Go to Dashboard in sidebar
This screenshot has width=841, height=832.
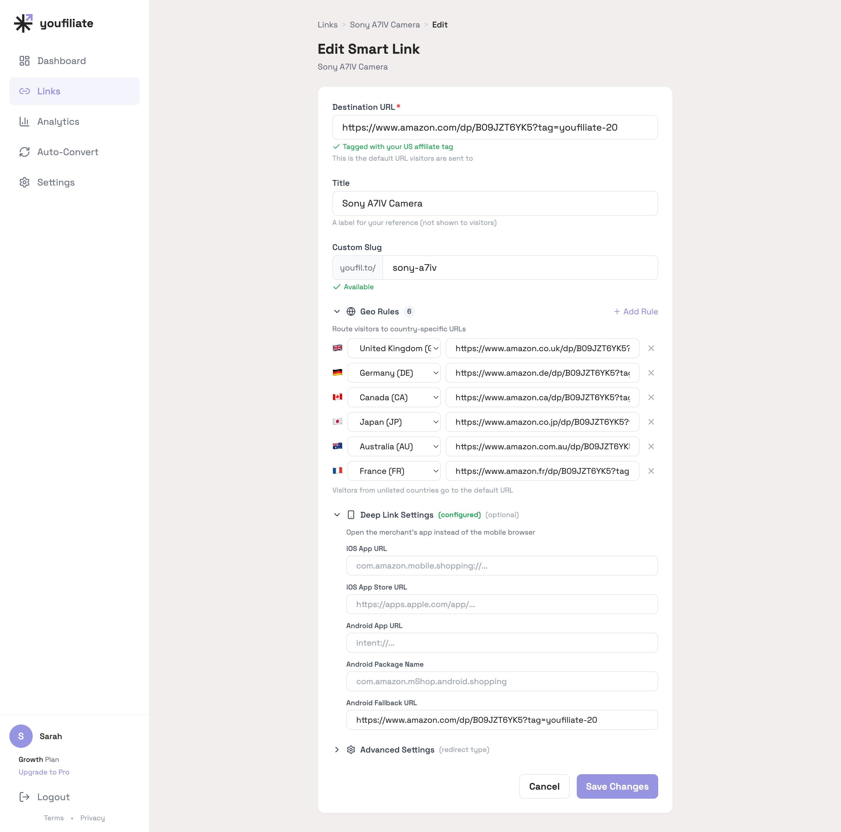[74, 61]
